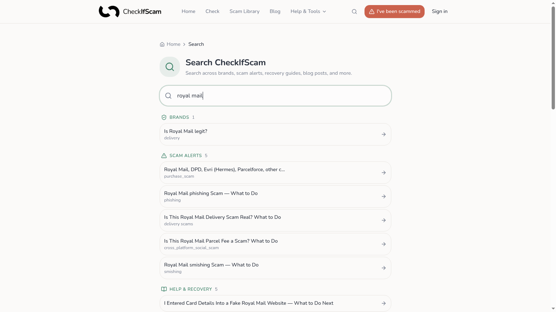The image size is (556, 312).
Task: Go to the Home nav item
Action: 189,12
